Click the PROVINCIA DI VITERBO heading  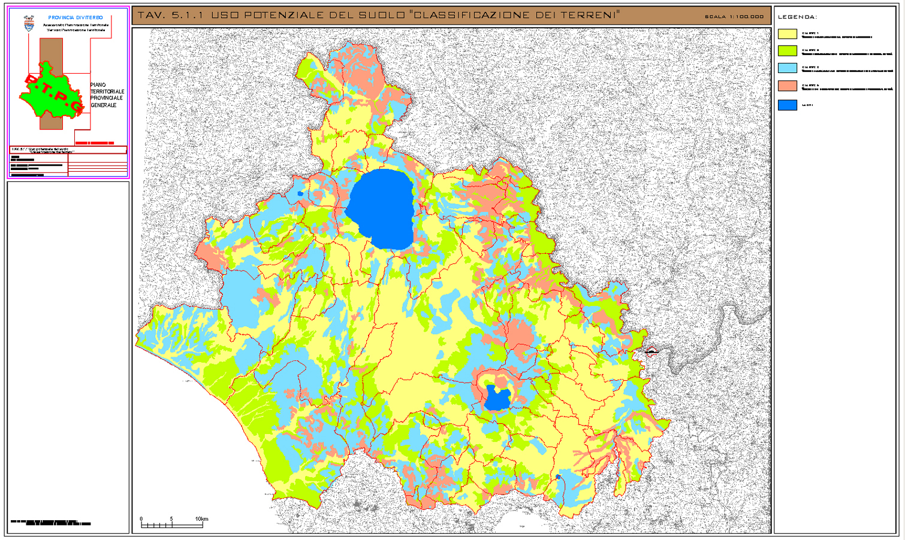click(x=76, y=17)
